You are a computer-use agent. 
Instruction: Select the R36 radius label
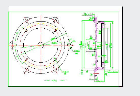[74, 40]
